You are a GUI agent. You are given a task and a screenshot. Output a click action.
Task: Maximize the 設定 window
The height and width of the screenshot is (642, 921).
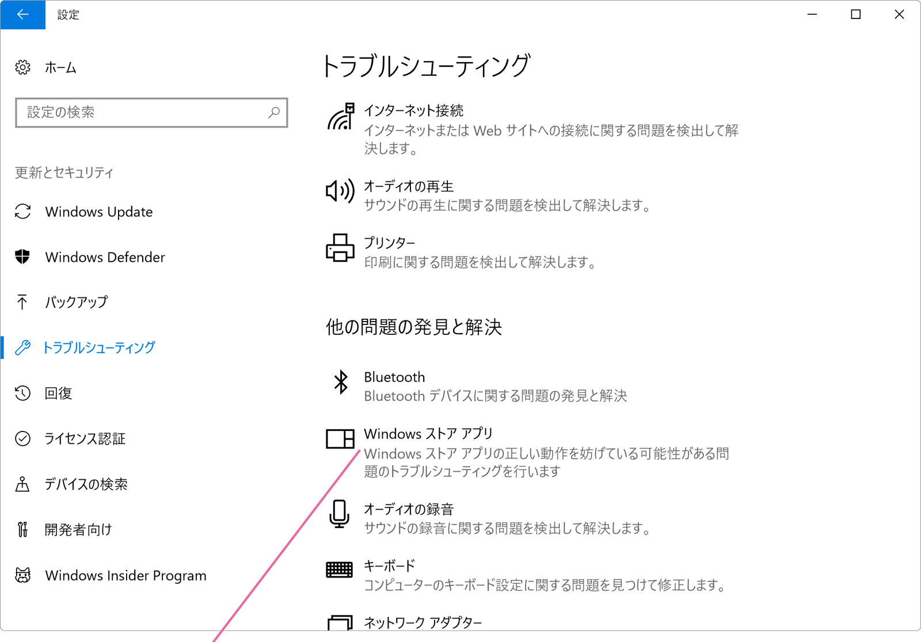click(856, 14)
